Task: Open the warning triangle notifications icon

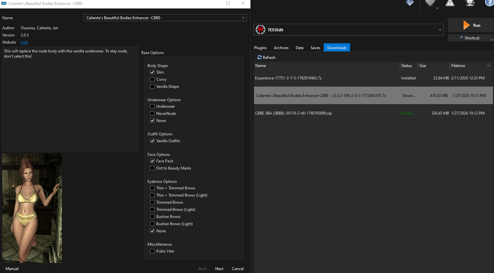Action: pyautogui.click(x=450, y=3)
